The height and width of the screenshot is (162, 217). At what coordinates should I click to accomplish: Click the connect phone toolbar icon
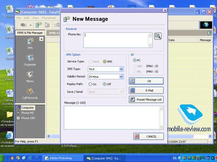23,25
